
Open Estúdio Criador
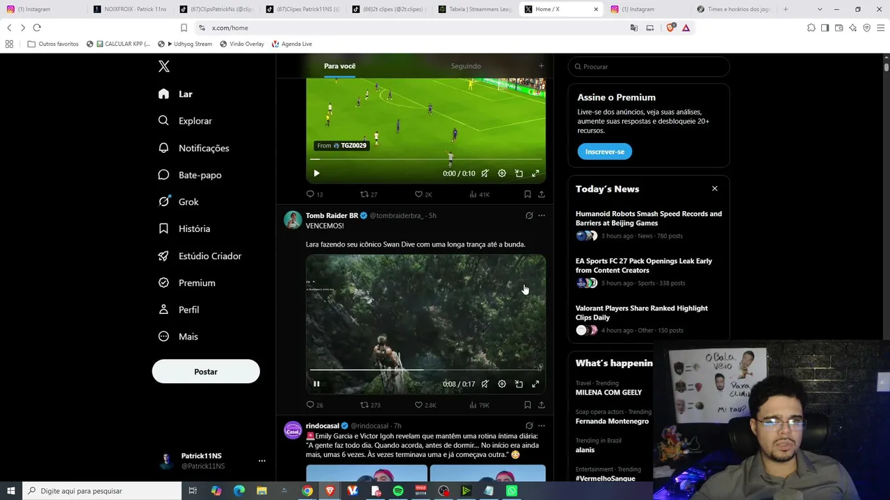tap(200, 256)
